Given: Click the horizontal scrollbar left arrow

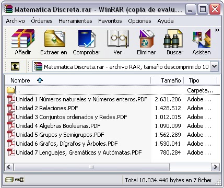Looking at the screenshot, I should (9, 167).
